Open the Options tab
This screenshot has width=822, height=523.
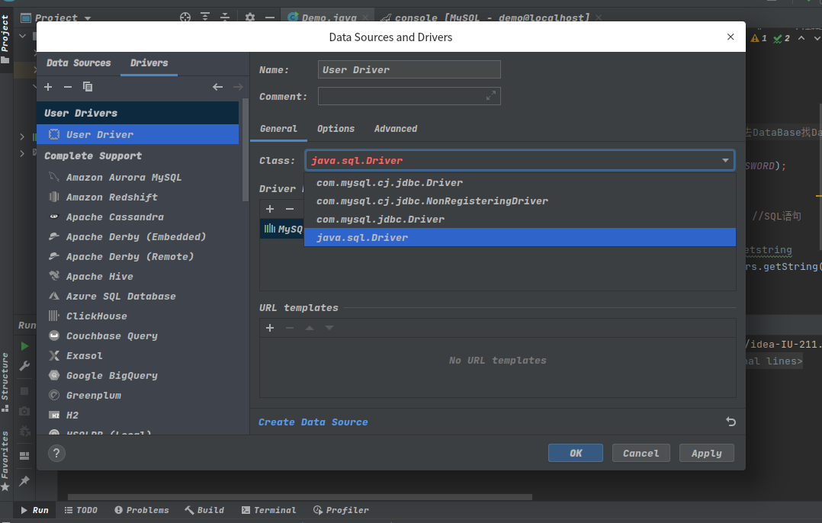(336, 129)
